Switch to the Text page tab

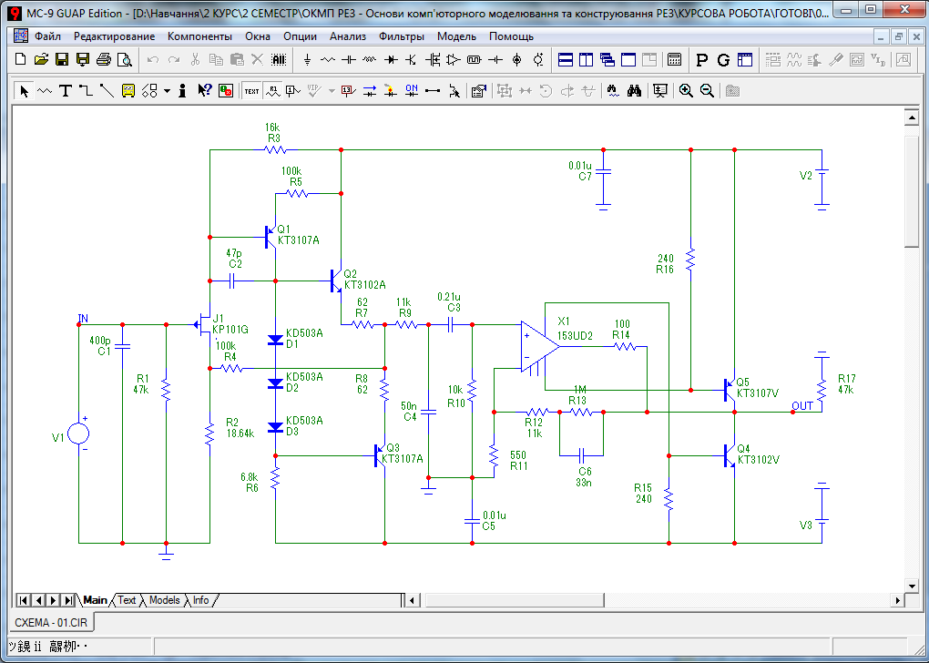(x=127, y=599)
